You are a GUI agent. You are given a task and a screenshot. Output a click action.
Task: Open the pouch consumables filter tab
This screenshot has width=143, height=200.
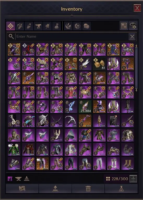pos(57,26)
